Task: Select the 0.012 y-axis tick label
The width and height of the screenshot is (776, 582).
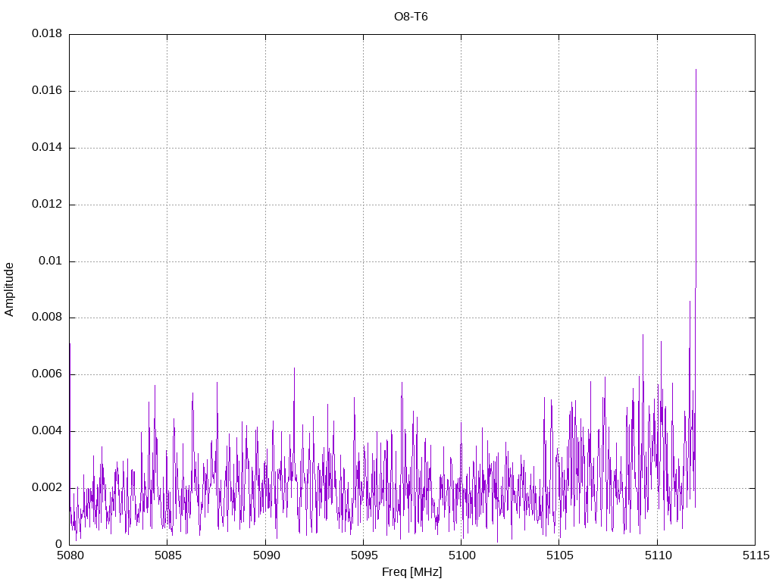Action: [x=46, y=205]
